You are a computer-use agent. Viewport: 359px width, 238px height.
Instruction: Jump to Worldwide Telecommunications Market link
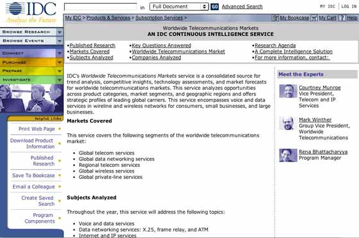[178, 51]
